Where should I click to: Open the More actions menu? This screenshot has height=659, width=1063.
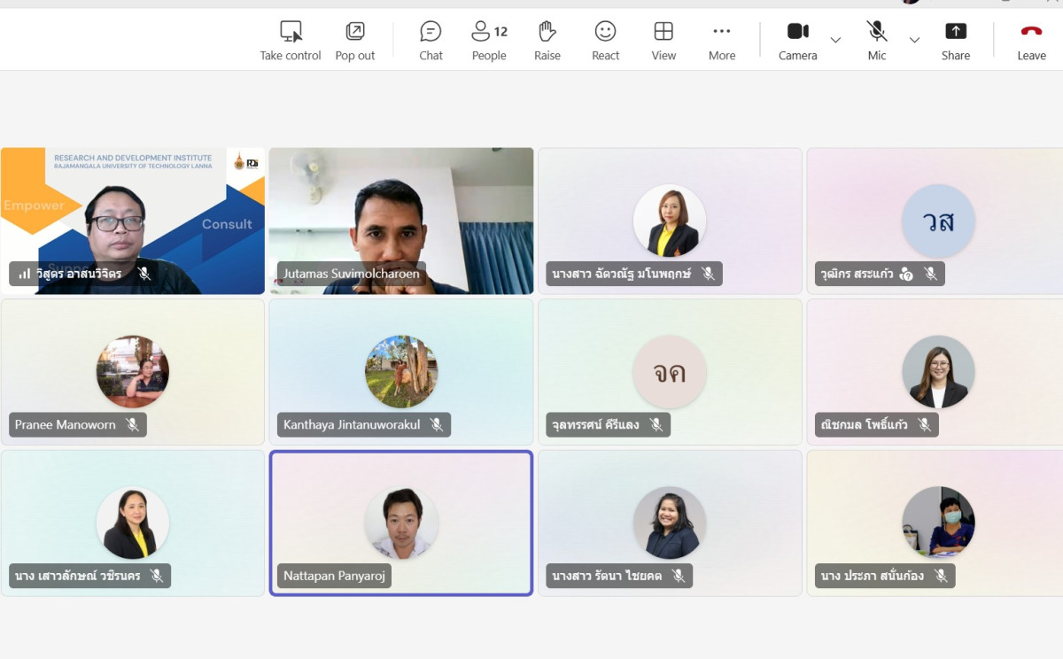pos(721,33)
